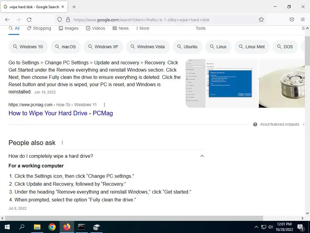Open the More search categories menu

coord(143,28)
